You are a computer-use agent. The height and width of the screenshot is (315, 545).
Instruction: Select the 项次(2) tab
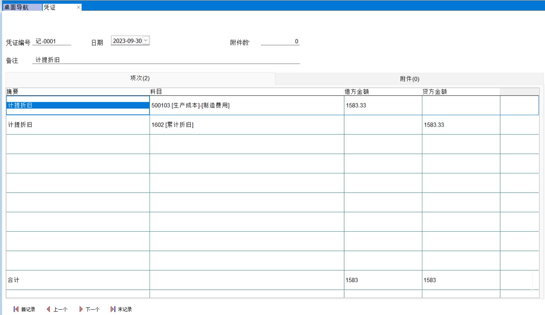click(140, 78)
